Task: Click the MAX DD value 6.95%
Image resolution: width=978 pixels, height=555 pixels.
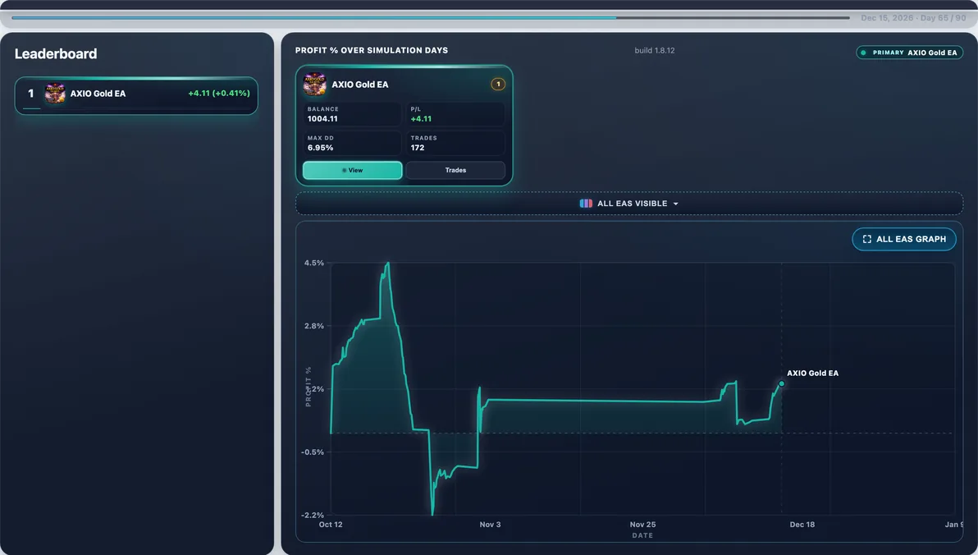Action: pyautogui.click(x=320, y=148)
